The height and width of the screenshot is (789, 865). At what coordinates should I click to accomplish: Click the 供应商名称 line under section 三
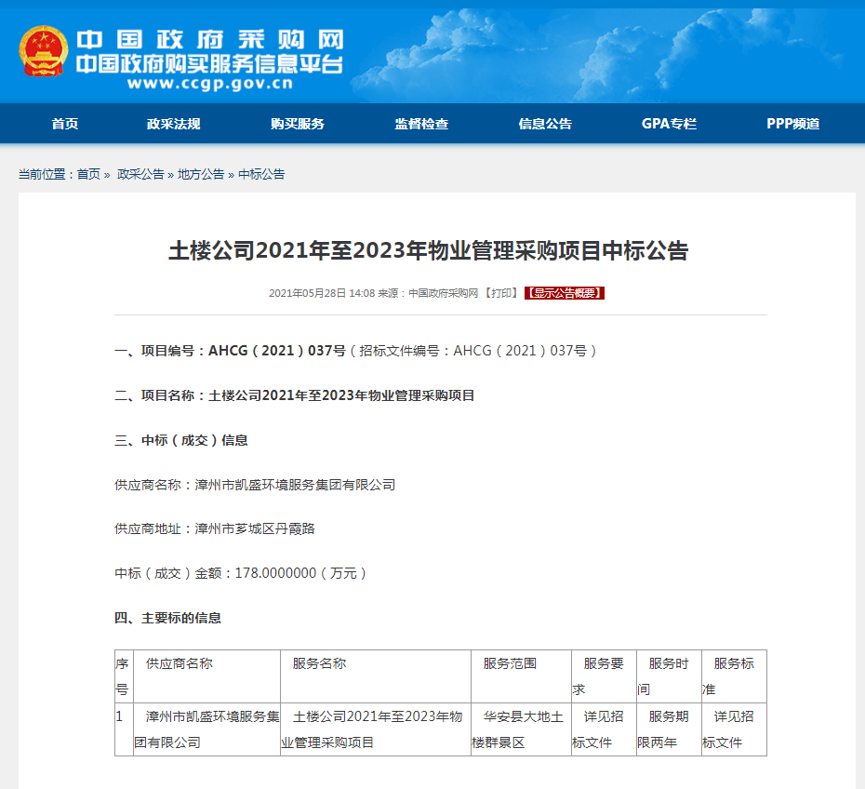coord(255,485)
